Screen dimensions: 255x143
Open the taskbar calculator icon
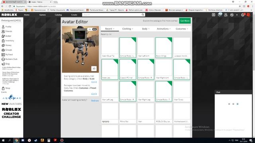pos(49,140)
